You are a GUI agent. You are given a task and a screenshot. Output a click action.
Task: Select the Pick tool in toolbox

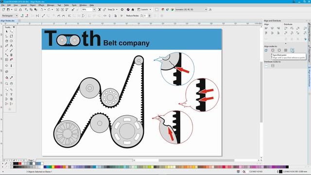pyautogui.click(x=6, y=32)
